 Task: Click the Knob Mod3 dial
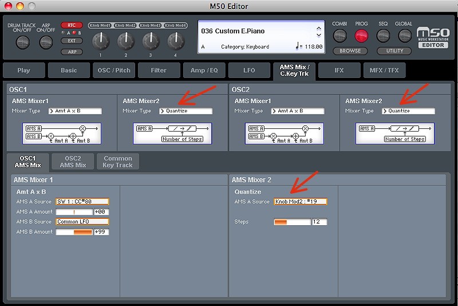(x=151, y=41)
